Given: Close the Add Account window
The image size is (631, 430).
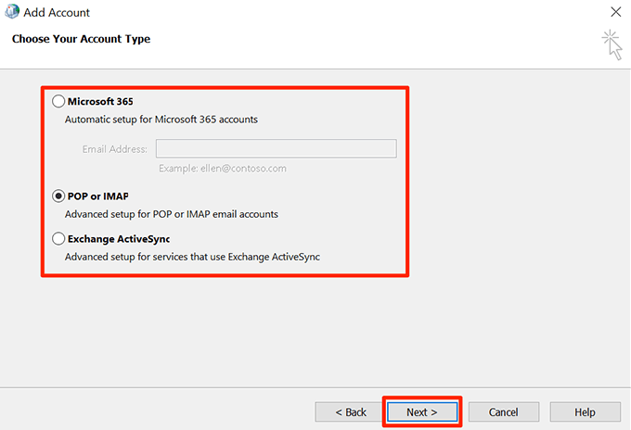Looking at the screenshot, I should [616, 12].
